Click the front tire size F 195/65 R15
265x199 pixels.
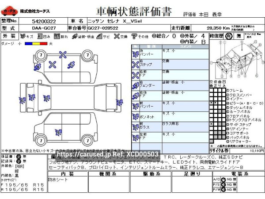tap(23, 185)
